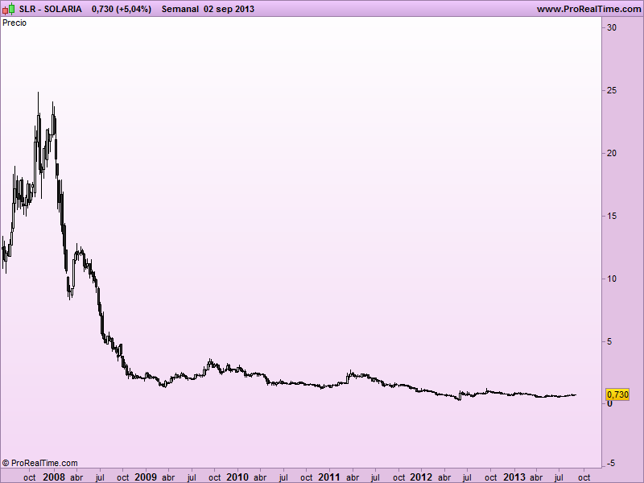Viewport: 644px width, 483px height.
Task: Click the 2009 year marker on timeline
Action: [146, 477]
